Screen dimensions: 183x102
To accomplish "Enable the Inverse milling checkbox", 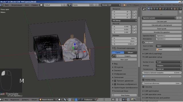I will [144, 80].
